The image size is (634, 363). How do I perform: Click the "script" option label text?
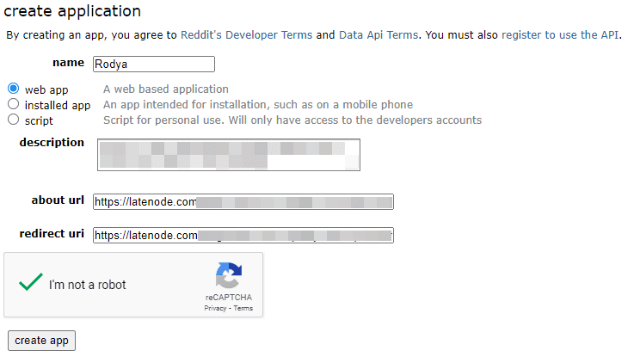[x=39, y=120]
